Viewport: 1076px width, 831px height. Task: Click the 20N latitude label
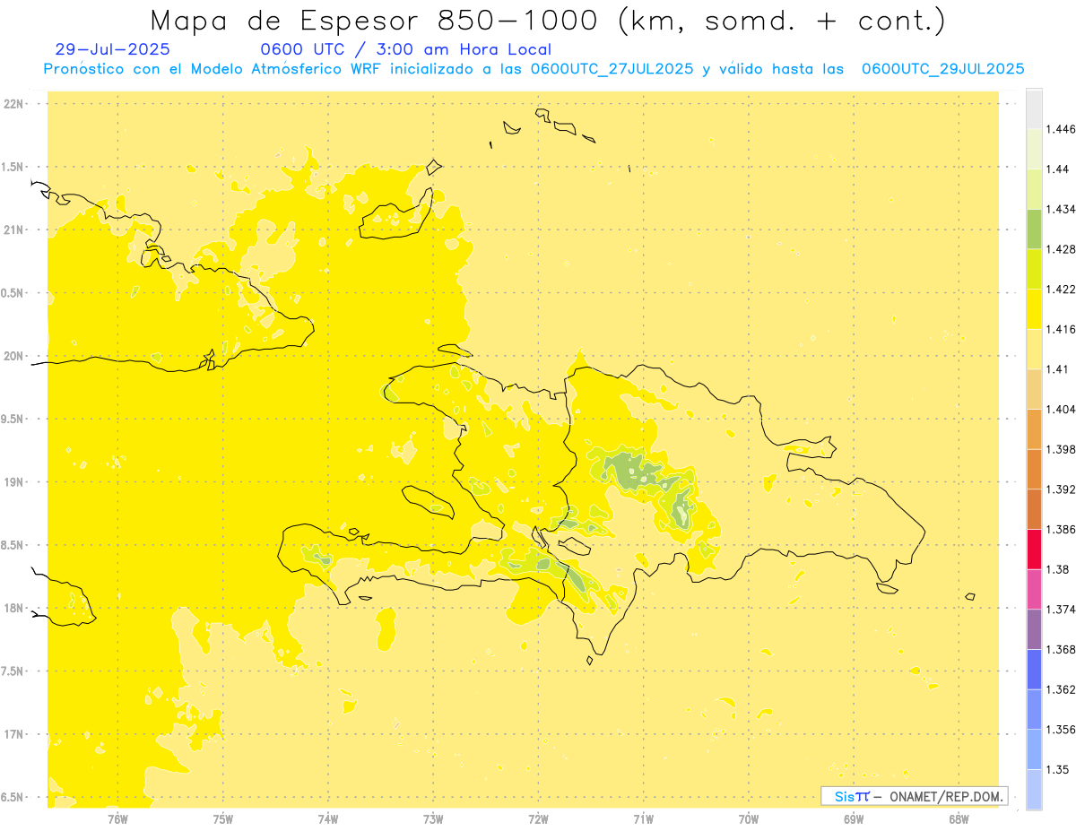(x=15, y=356)
